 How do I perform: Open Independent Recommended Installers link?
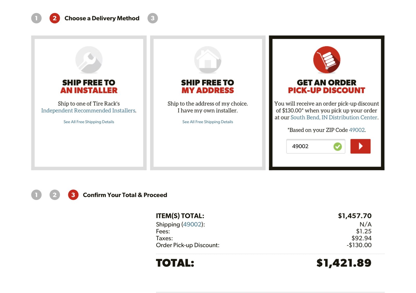[88, 111]
